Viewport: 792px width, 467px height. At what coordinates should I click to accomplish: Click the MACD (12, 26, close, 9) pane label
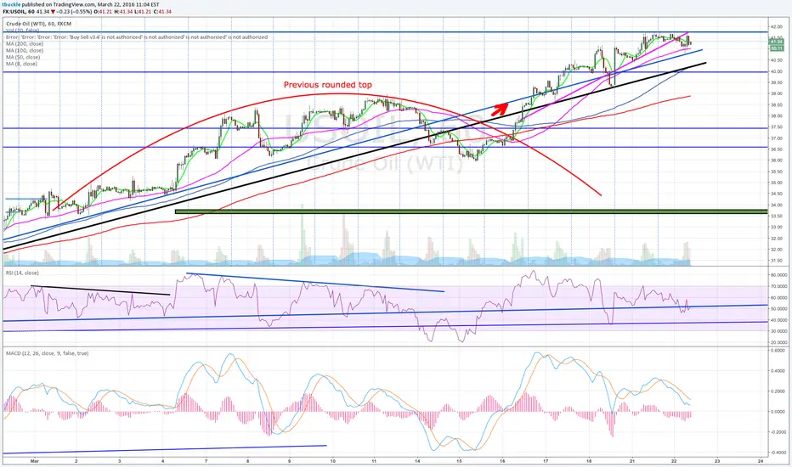coord(47,353)
